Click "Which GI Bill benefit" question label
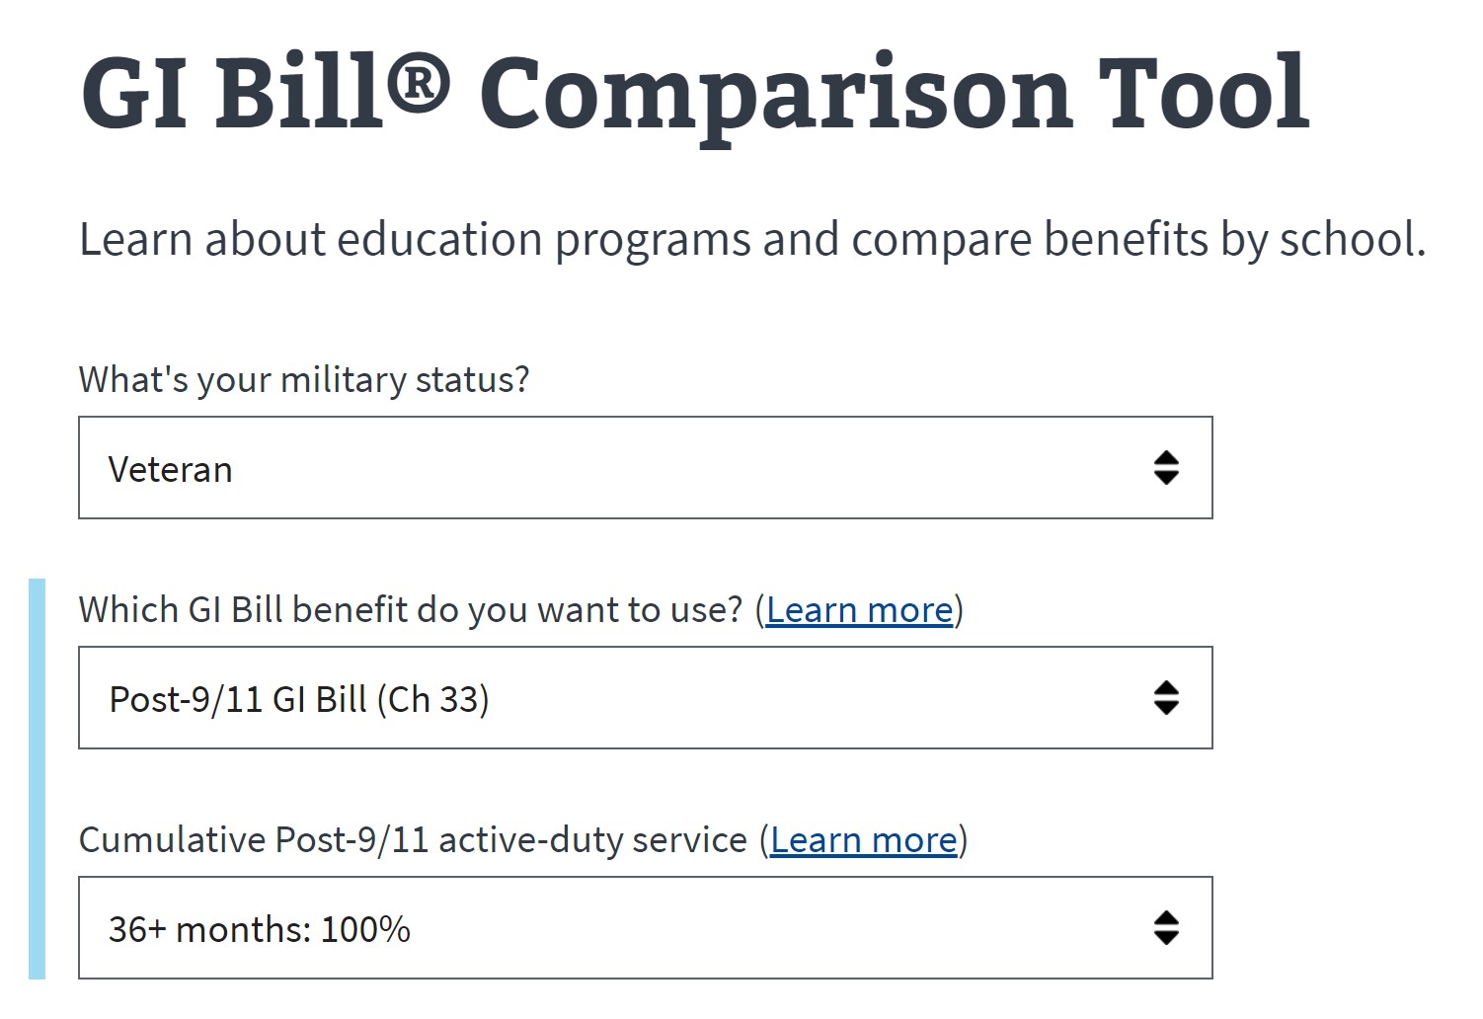This screenshot has width=1483, height=1019. pos(410,610)
